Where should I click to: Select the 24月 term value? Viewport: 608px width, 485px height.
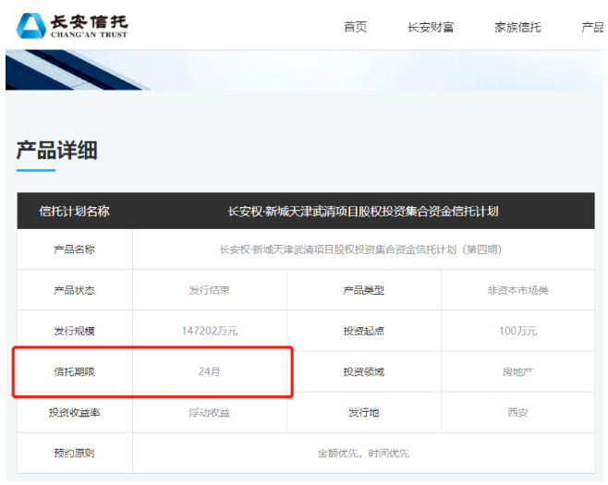pos(210,371)
